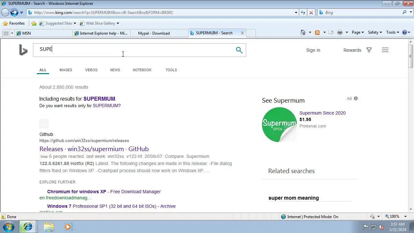This screenshot has width=414, height=233.
Task: Click the Sign in link
Action: [x=313, y=50]
